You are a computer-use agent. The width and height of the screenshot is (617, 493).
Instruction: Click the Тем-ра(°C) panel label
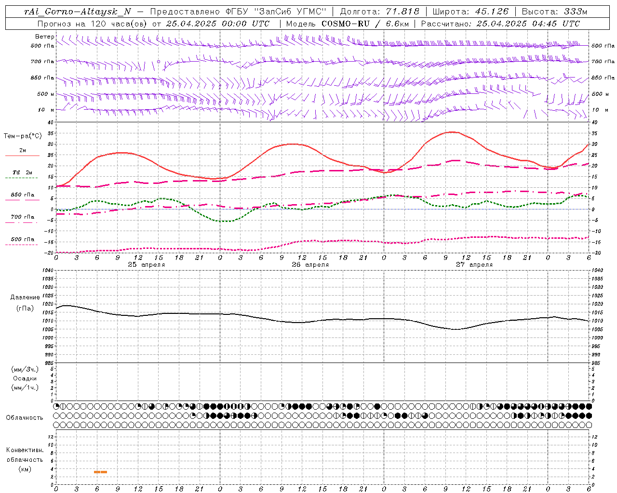(23, 136)
